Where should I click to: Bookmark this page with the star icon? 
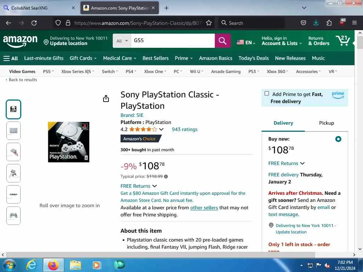pos(209,23)
